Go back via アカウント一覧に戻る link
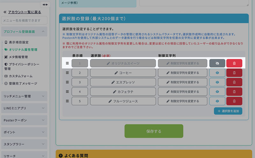 24,12
